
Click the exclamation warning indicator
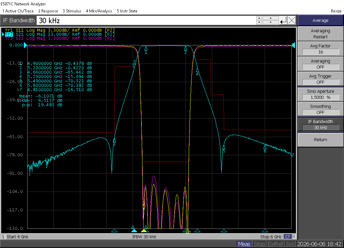click(x=294, y=237)
